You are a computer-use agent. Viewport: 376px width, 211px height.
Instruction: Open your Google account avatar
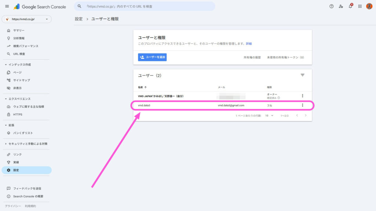coord(369,6)
